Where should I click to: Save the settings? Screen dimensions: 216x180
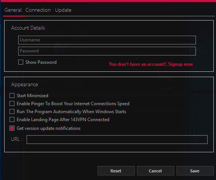(195, 171)
